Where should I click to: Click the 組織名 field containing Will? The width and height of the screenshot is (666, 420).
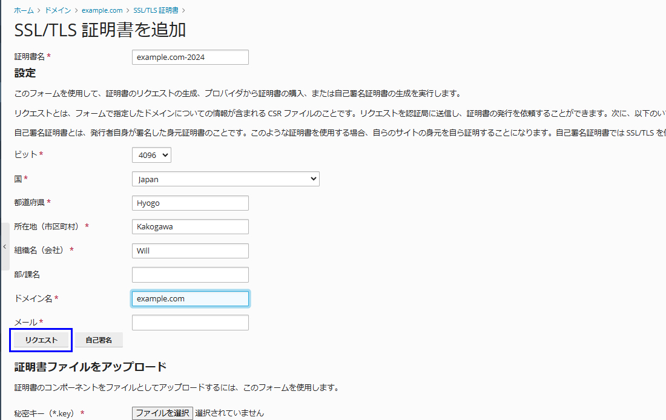pyautogui.click(x=190, y=251)
